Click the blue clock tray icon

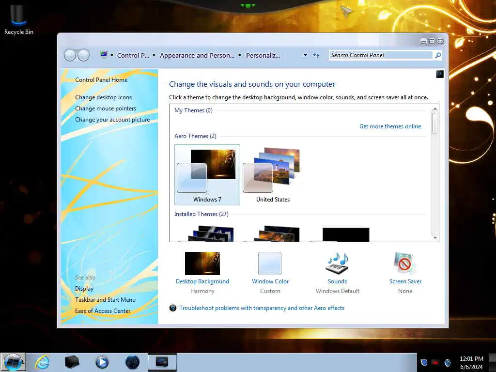[x=447, y=362]
